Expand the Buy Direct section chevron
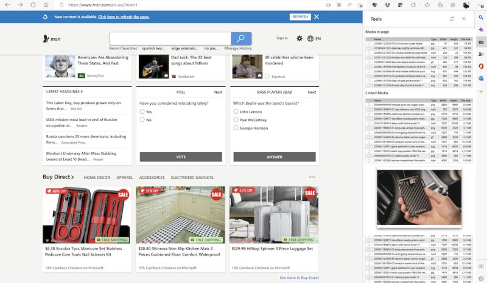 coord(72,177)
